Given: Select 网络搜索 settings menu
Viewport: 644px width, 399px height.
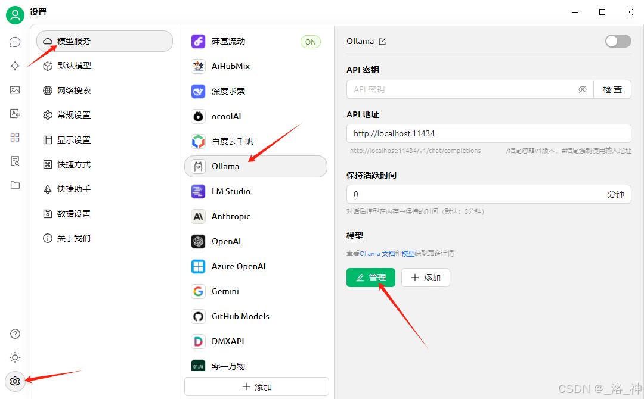Looking at the screenshot, I should pos(105,91).
